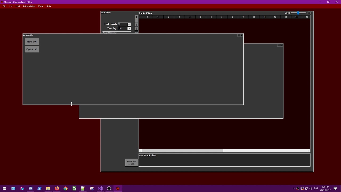The height and width of the screenshot is (192, 341).
Task: Click the New Lvl button
Action: [32, 42]
